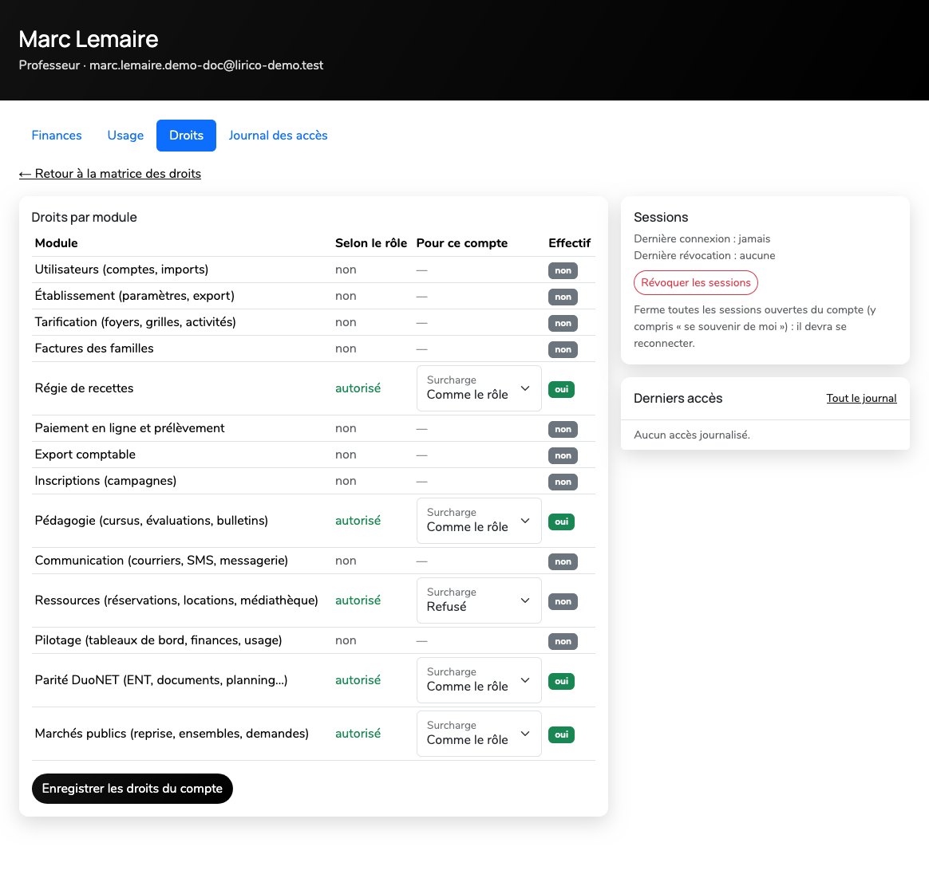
Task: Select 'Établissement (paramètres, export)' module name
Action: pos(135,296)
